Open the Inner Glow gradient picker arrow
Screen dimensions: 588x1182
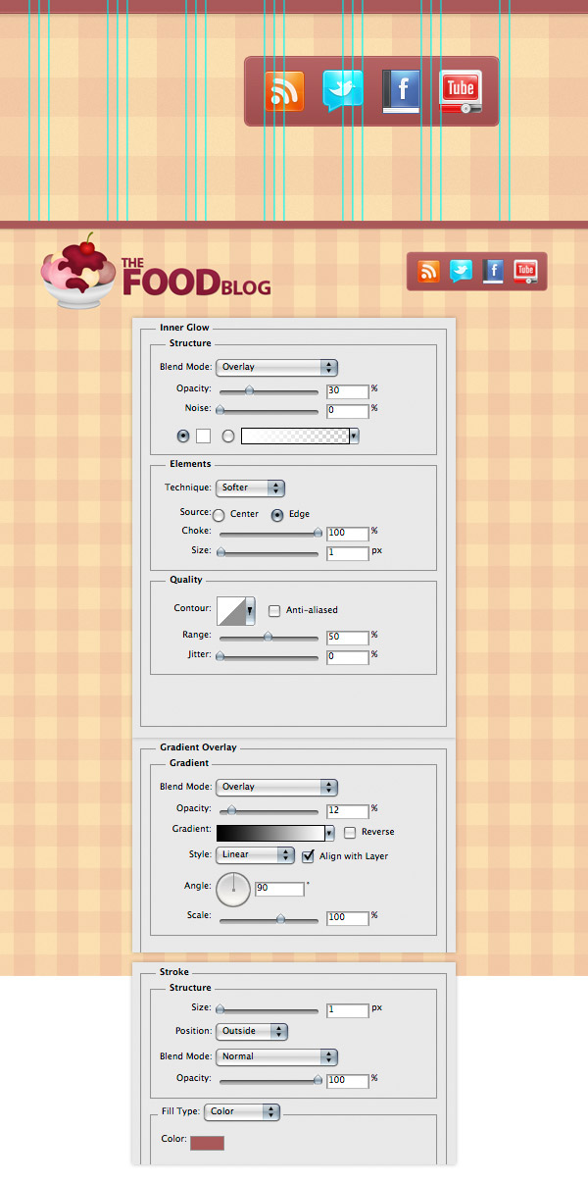click(354, 437)
